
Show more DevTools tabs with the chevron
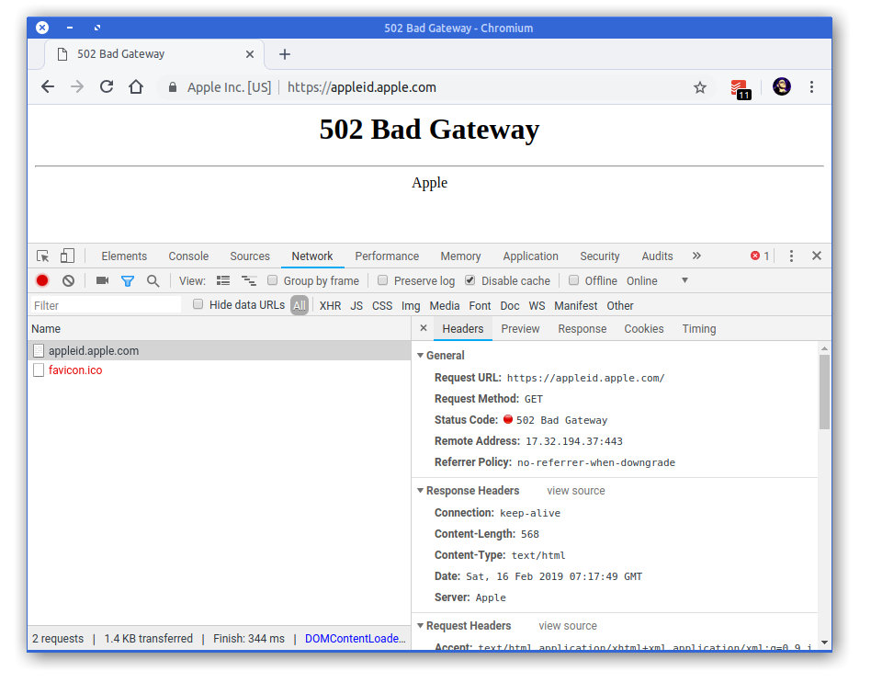696,256
